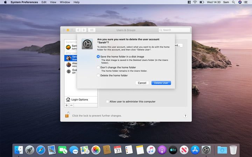Choose Delete the home folder option

tap(98, 75)
